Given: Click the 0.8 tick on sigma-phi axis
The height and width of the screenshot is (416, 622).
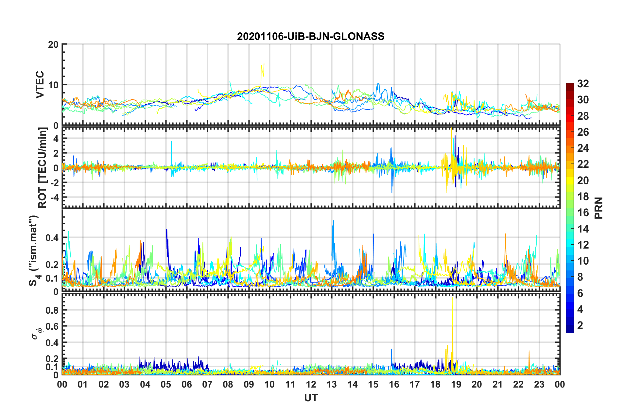Looking at the screenshot, I should coord(52,310).
